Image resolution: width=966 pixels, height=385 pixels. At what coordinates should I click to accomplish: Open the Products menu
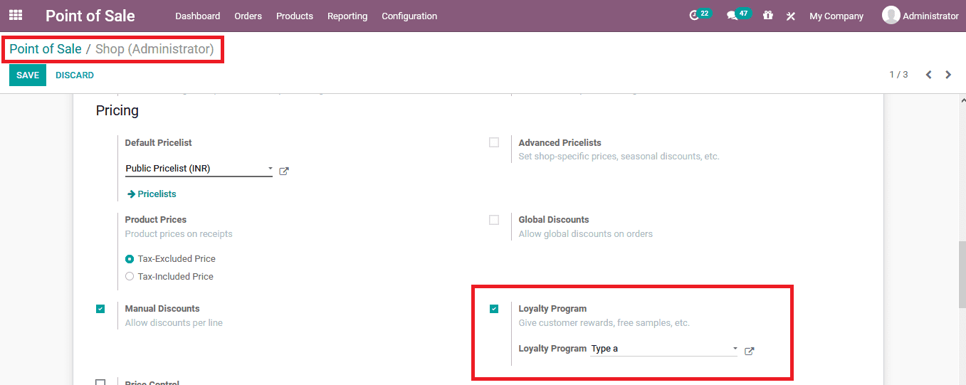(x=295, y=16)
